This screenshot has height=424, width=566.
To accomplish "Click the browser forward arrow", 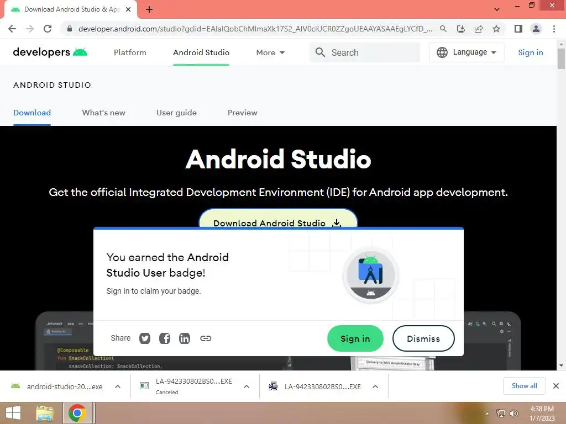I will pyautogui.click(x=30, y=29).
